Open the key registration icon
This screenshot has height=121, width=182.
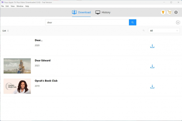tap(163, 12)
